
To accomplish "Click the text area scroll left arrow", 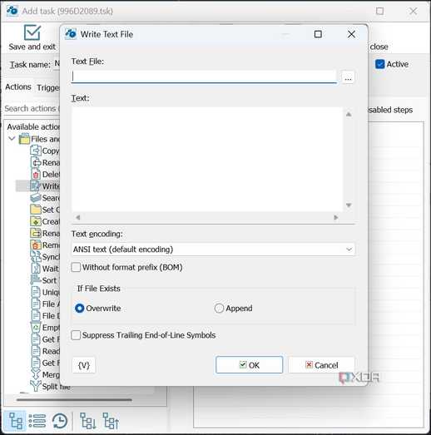I will (x=78, y=217).
